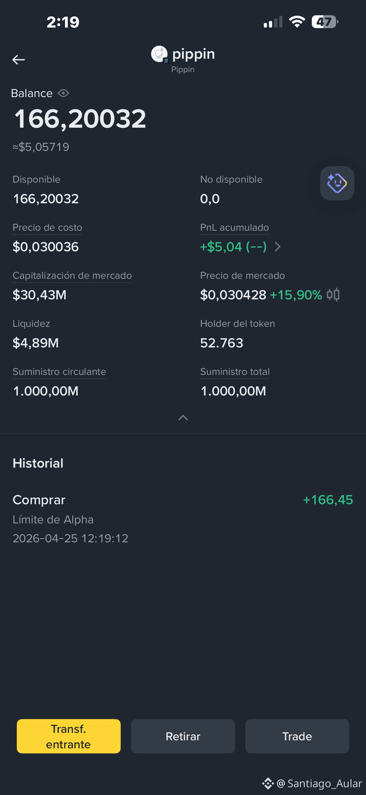Tap the Precio de costo label

coord(47,228)
